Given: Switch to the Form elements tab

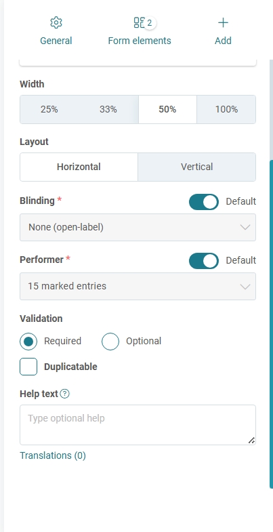Looking at the screenshot, I should (140, 41).
